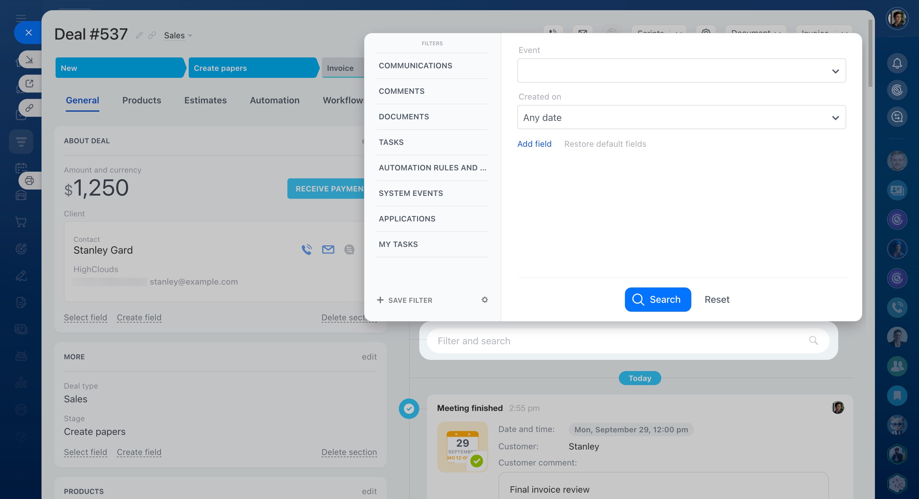Select the COMMUNICATIONS filter preset

pos(415,66)
